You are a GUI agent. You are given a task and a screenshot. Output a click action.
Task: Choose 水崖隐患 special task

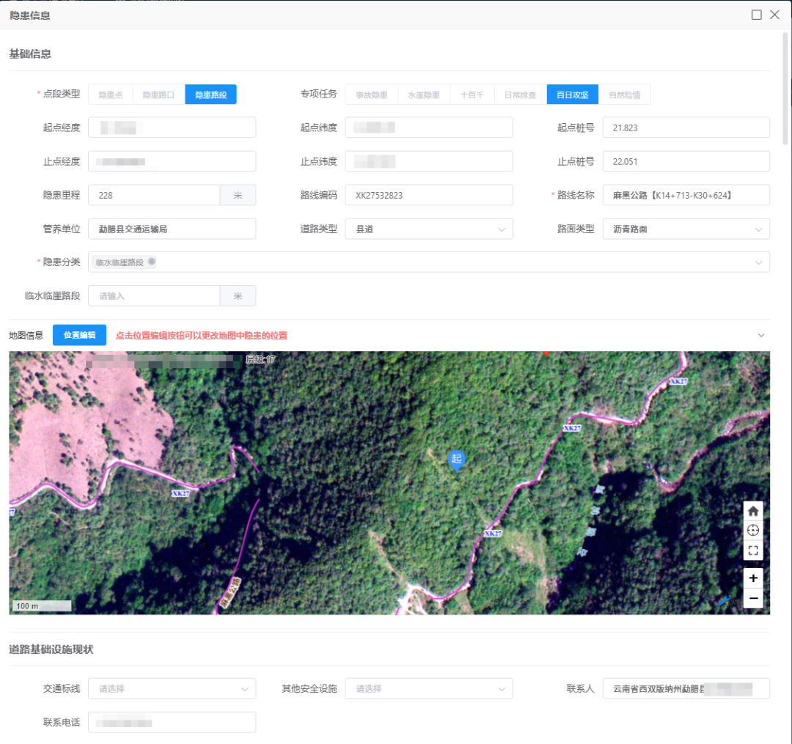coord(423,95)
